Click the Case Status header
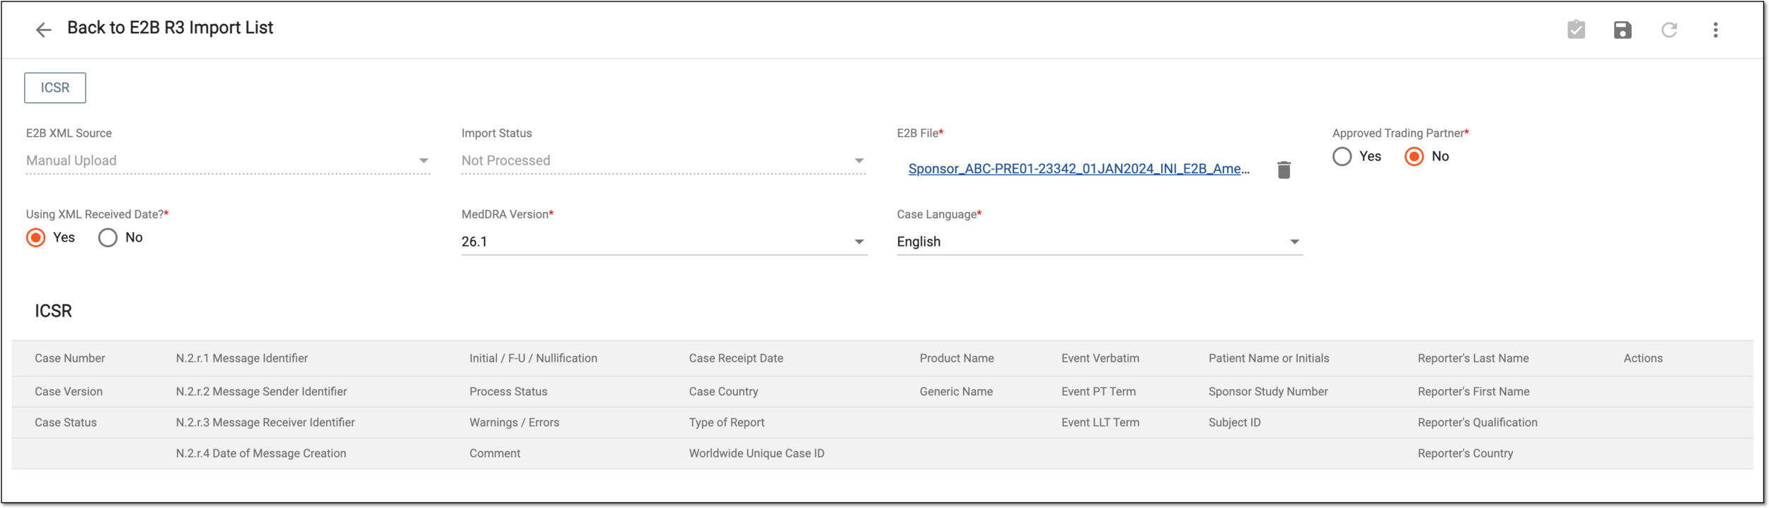Screen dimensions: 1769x508 click(66, 423)
